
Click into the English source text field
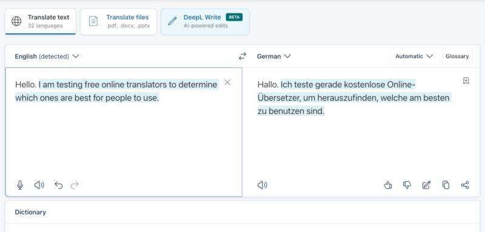pos(124,132)
